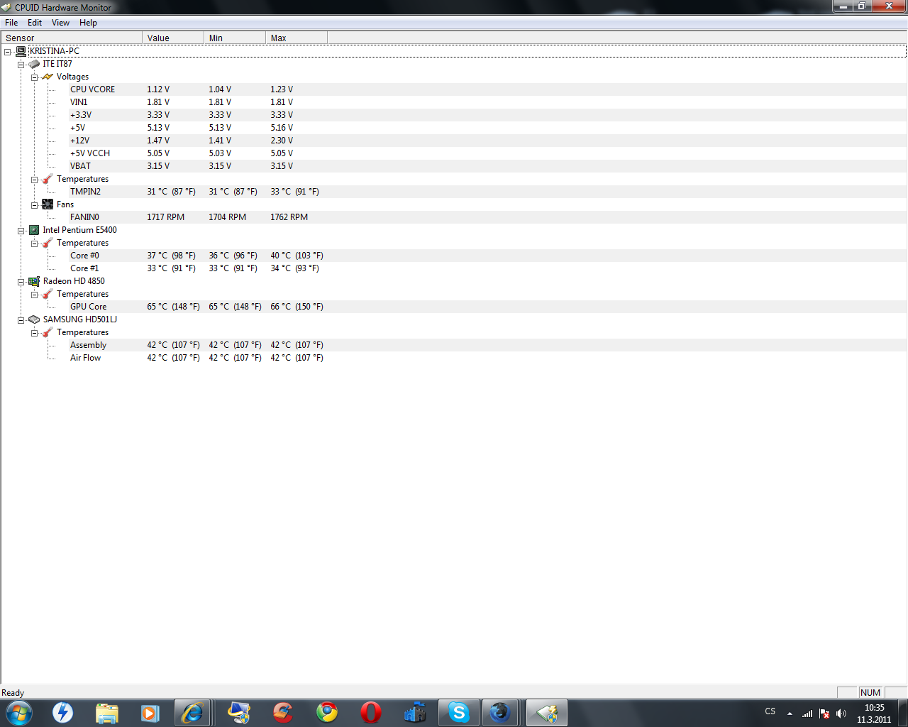Select the Core #1 sensor name
The image size is (908, 727).
click(x=84, y=268)
